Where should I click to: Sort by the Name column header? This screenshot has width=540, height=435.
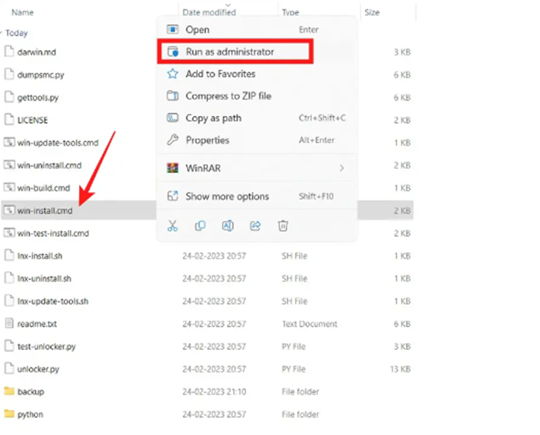point(22,13)
